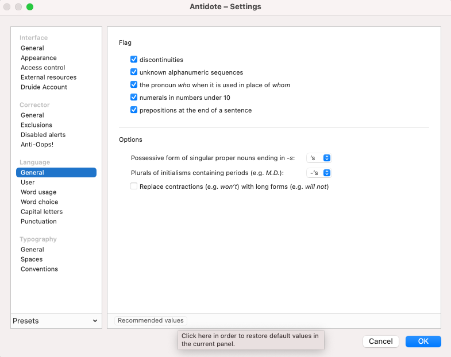451x357 pixels.
Task: Open possessive form of proper nouns dropdown
Action: (319, 158)
